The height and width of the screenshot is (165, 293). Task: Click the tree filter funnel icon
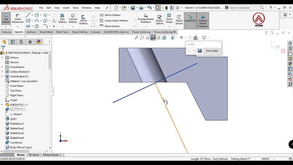[x=3, y=48]
